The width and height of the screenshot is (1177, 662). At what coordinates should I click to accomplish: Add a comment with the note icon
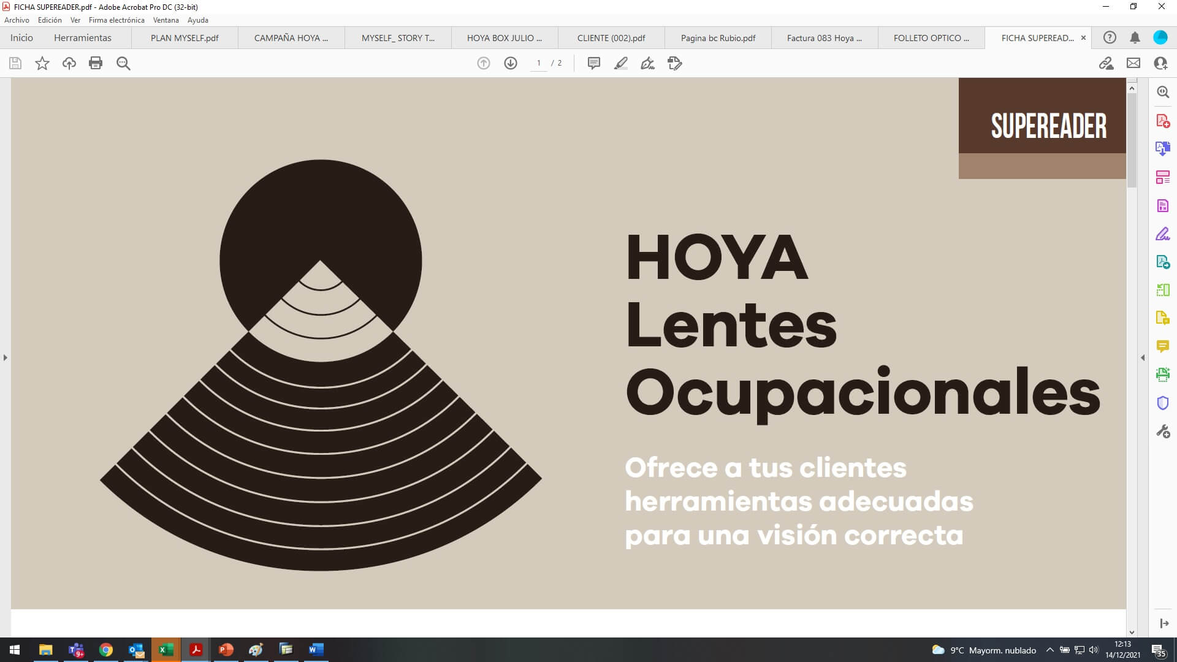[x=593, y=63]
